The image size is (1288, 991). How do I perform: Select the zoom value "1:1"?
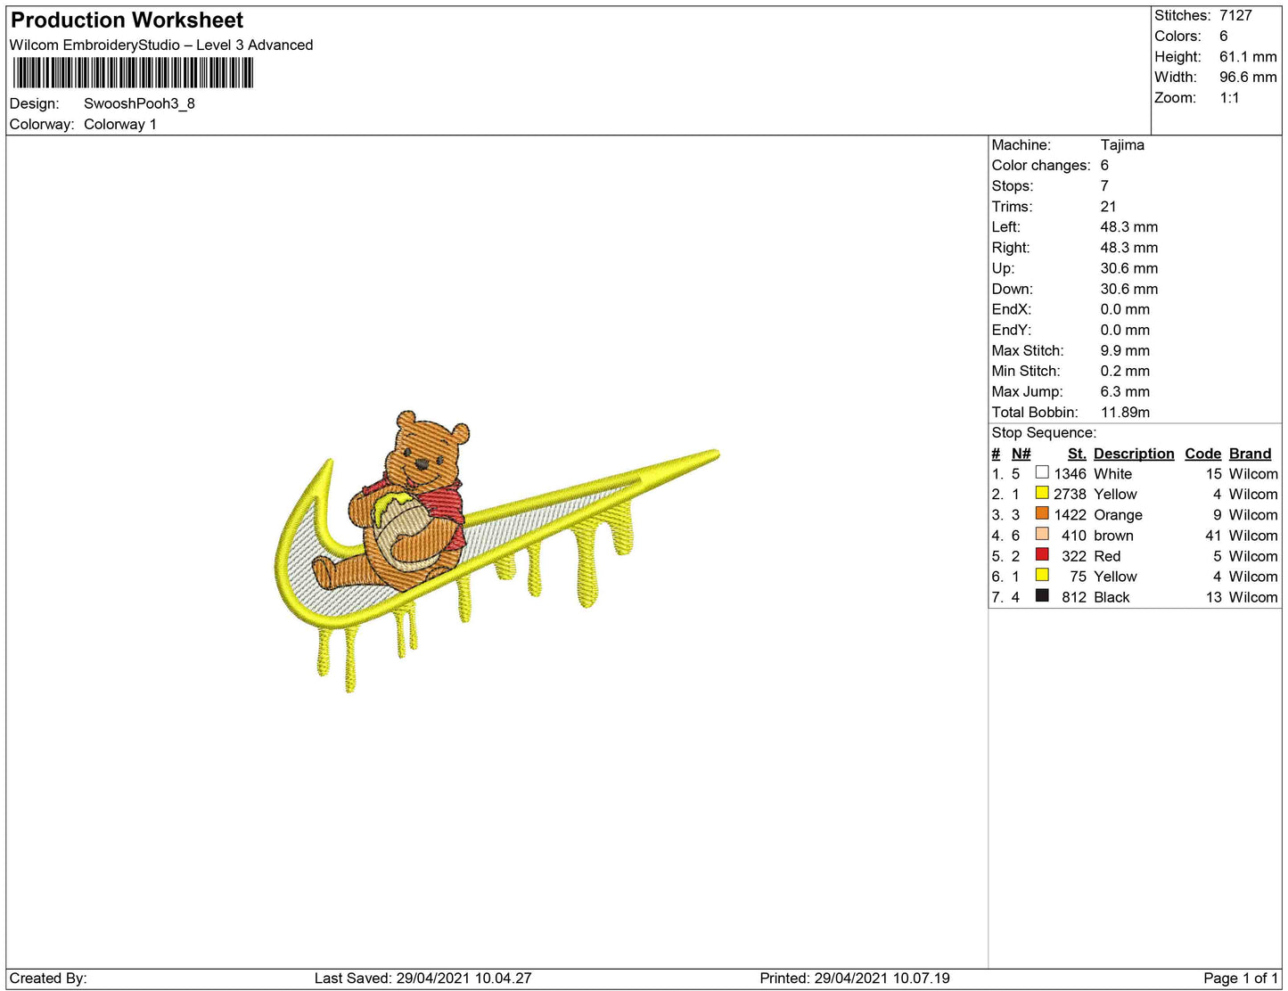(x=1229, y=97)
